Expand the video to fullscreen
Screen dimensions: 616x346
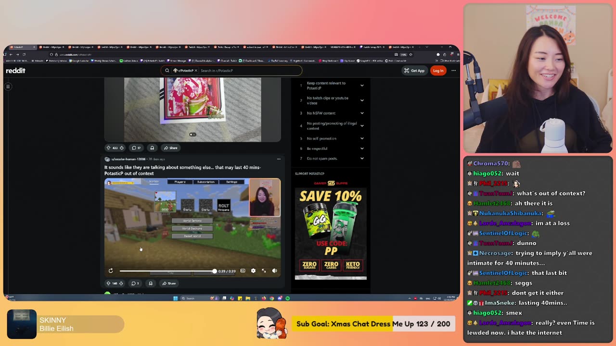[264, 271]
